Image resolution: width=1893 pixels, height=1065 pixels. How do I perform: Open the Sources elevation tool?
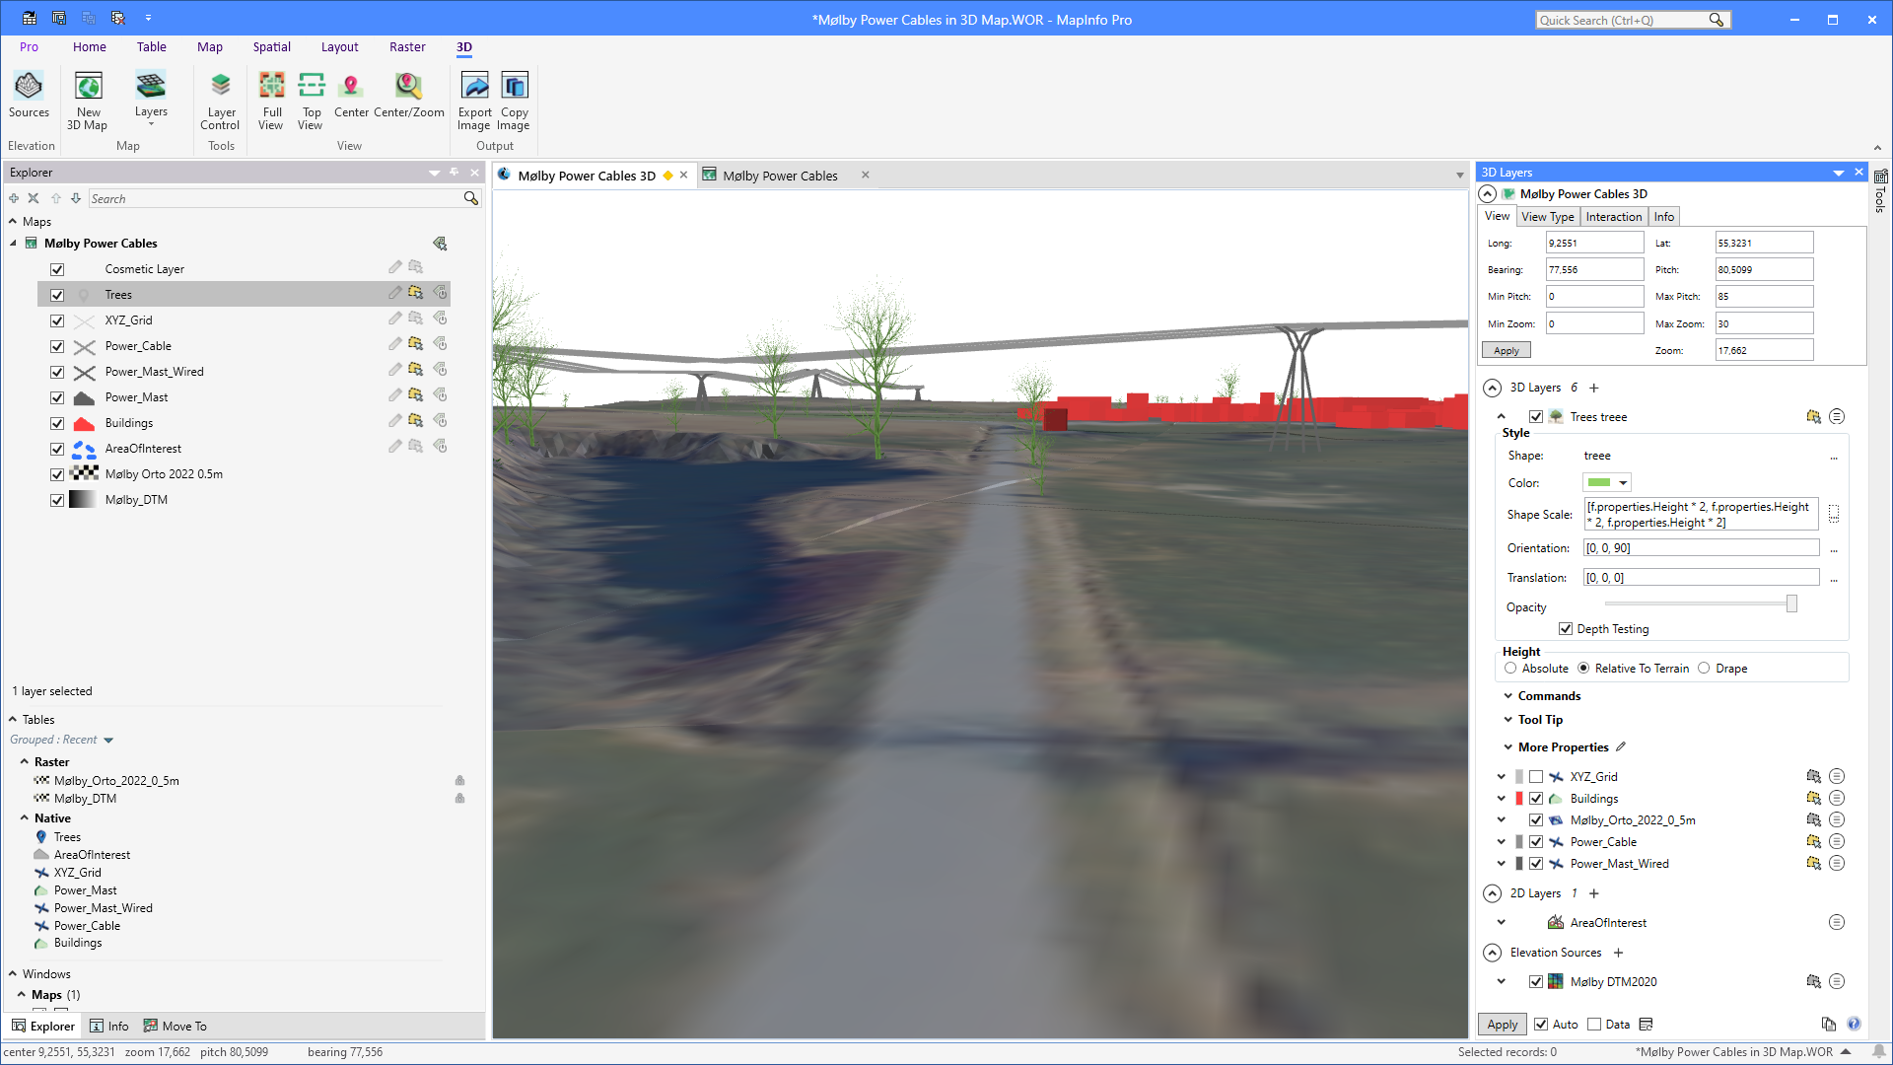[29, 96]
